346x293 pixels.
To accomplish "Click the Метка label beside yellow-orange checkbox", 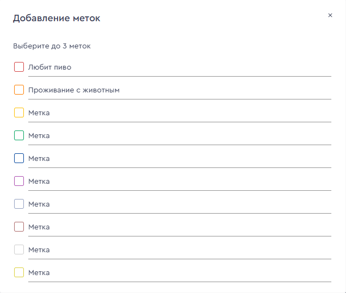I will pos(39,113).
